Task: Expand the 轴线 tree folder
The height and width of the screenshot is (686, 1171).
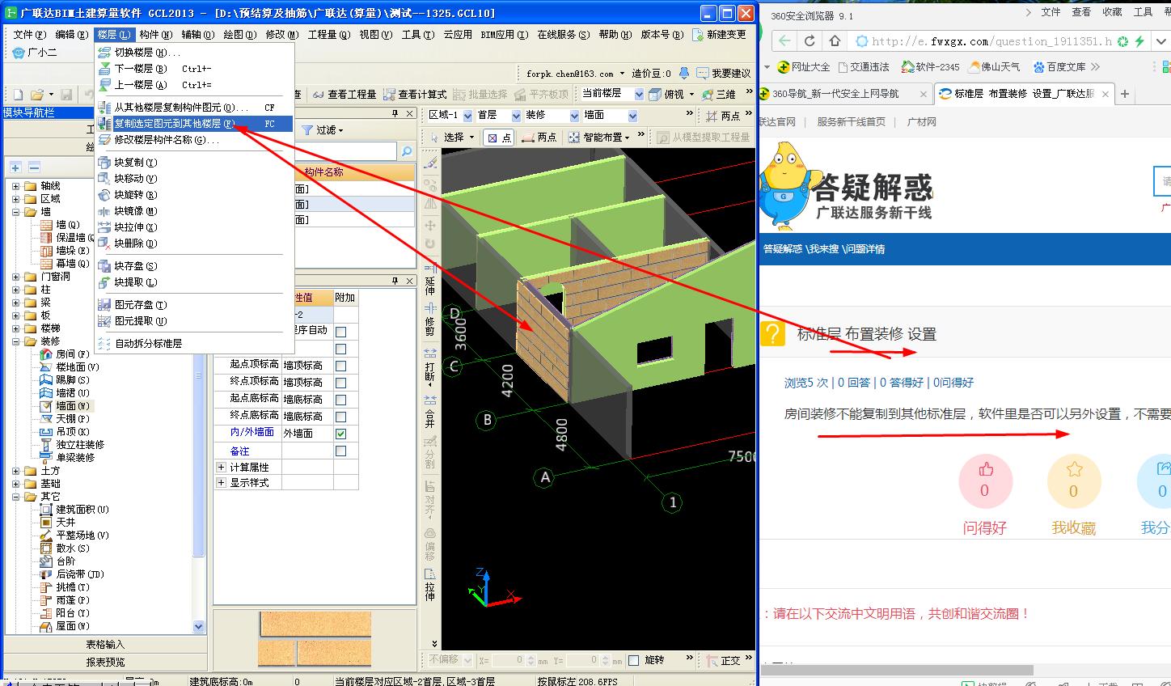Action: tap(16, 186)
